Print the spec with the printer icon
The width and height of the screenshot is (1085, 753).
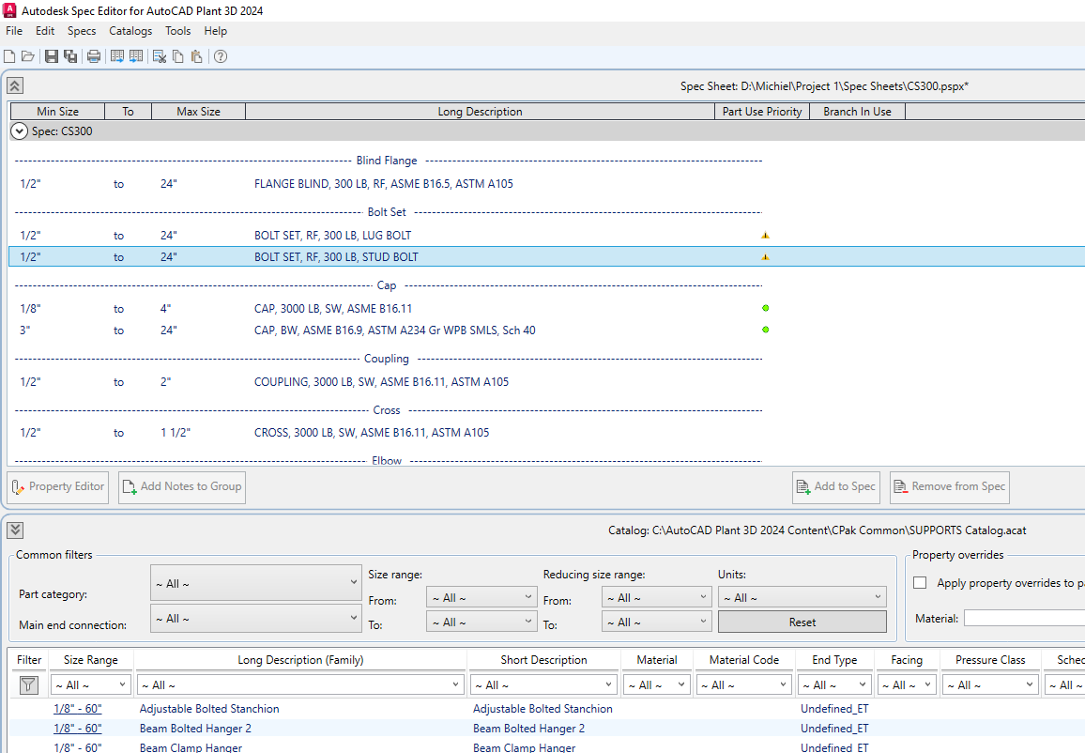point(94,56)
